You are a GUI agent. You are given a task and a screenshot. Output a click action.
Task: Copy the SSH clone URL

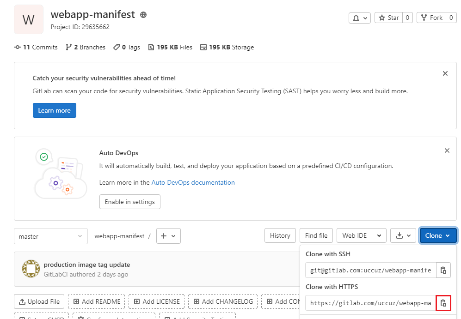(x=443, y=270)
